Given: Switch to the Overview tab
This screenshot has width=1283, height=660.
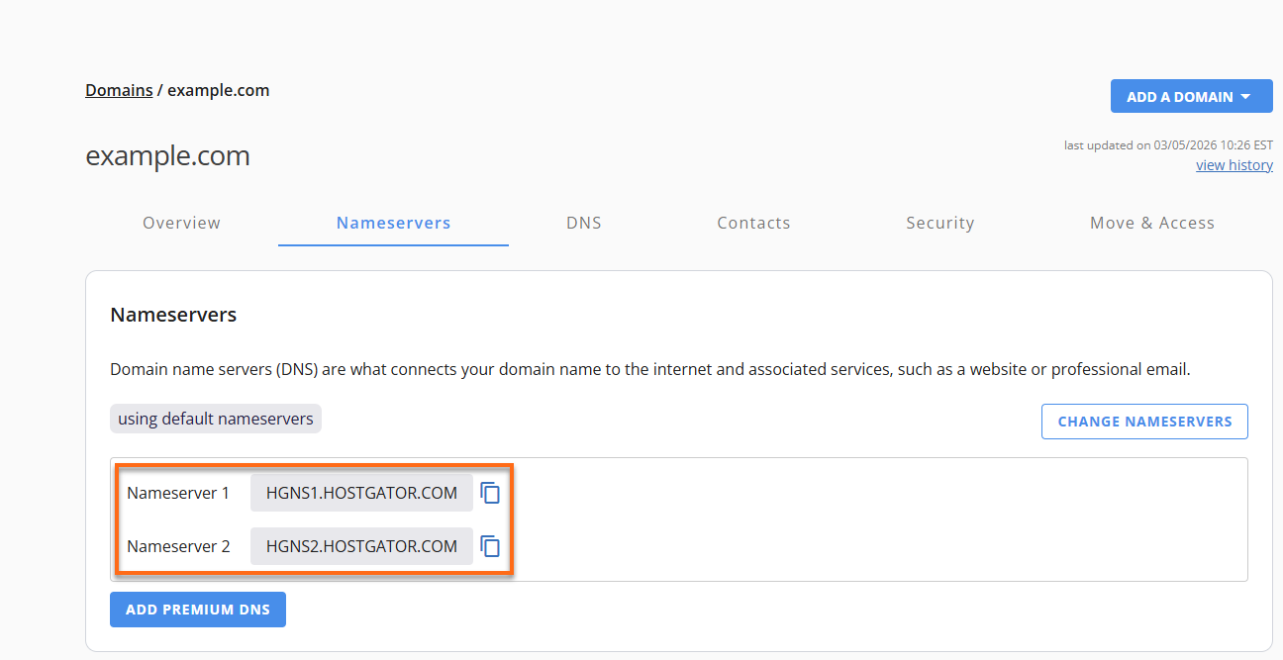Looking at the screenshot, I should [x=182, y=223].
